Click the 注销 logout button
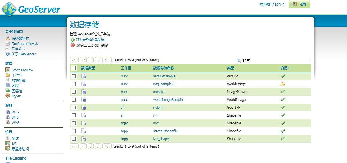The width and height of the screenshot is (347, 163). [x=299, y=4]
